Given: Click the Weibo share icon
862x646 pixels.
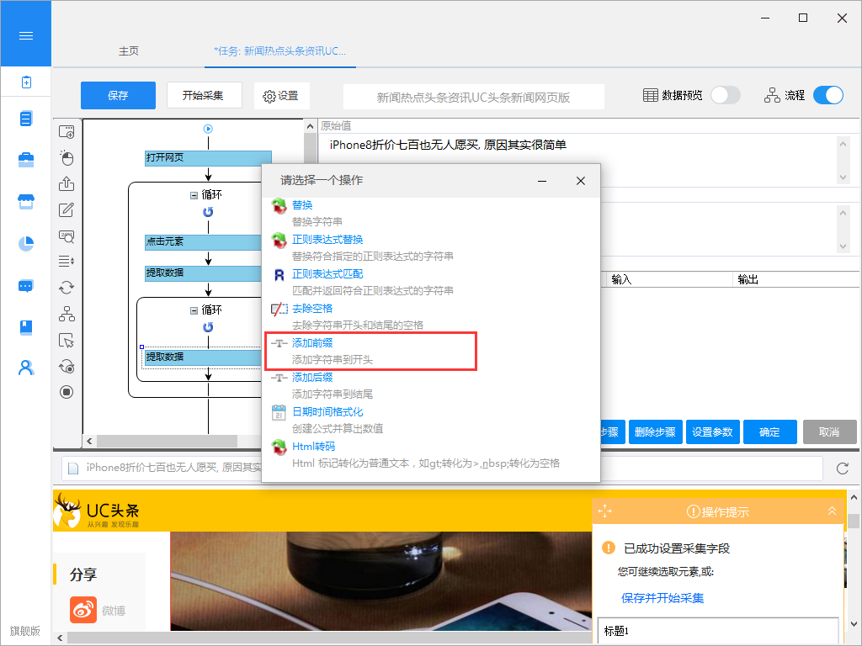Looking at the screenshot, I should pyautogui.click(x=82, y=610).
